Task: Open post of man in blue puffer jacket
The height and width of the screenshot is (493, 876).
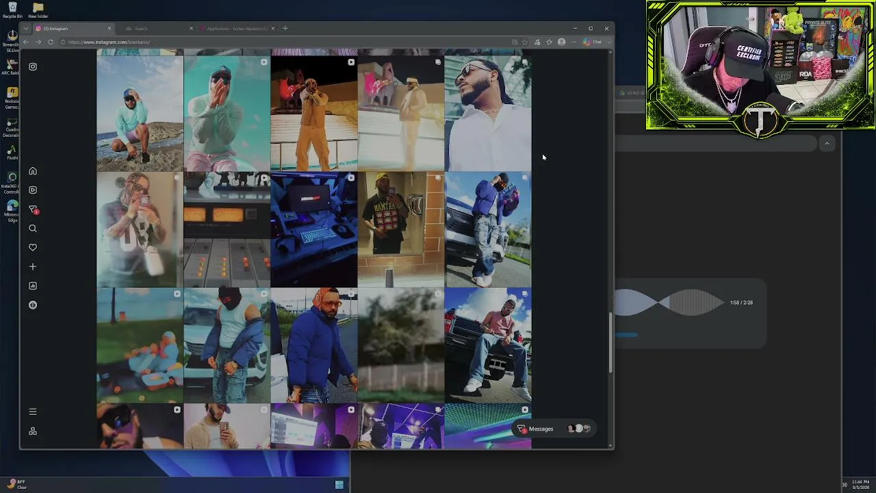Action: pyautogui.click(x=313, y=345)
